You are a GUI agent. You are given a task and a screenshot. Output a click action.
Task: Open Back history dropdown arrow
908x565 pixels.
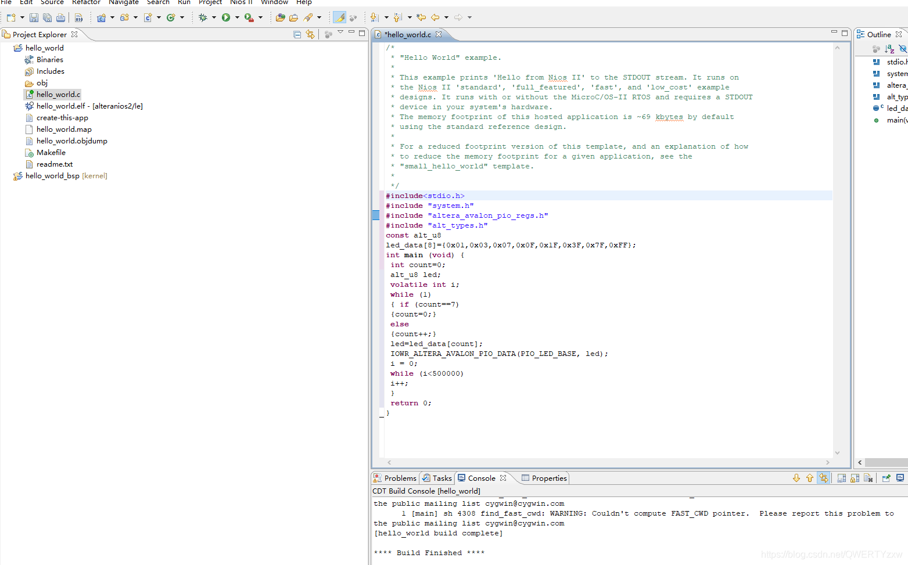click(446, 17)
